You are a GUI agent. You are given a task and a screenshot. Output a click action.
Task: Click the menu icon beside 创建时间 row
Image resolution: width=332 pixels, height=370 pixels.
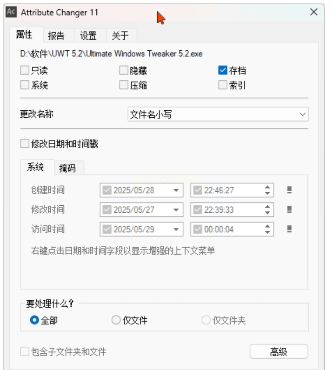pos(289,190)
